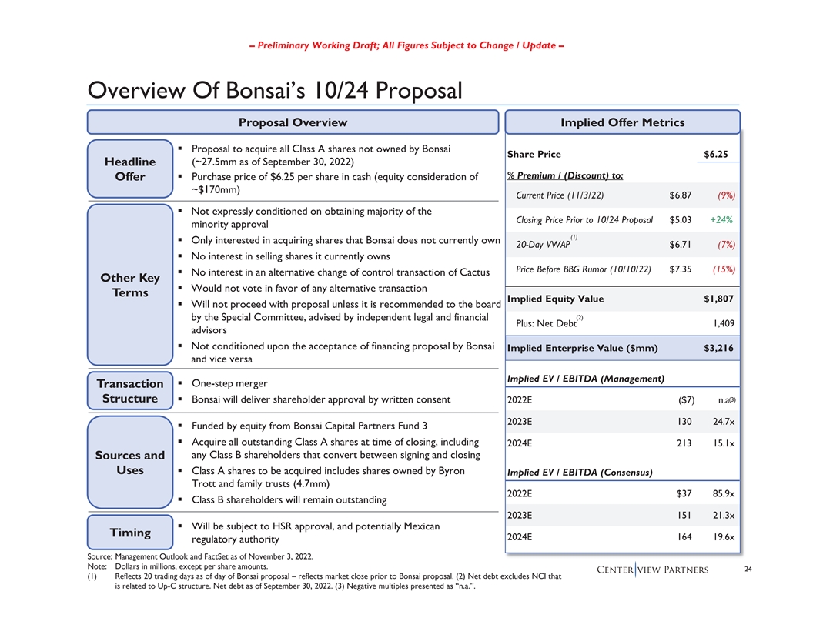Click the Implied Offer Metrics header box

[622, 122]
